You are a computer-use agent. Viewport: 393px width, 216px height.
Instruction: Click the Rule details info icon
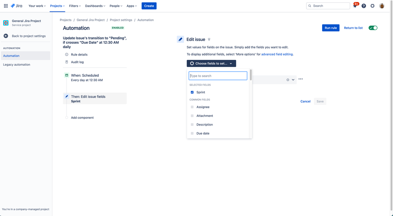pos(66,54)
